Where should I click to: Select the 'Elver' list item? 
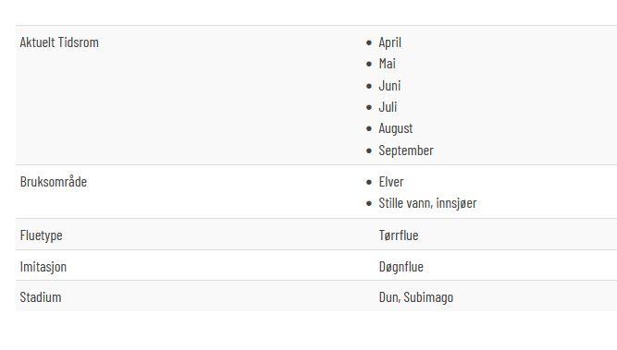point(391,182)
